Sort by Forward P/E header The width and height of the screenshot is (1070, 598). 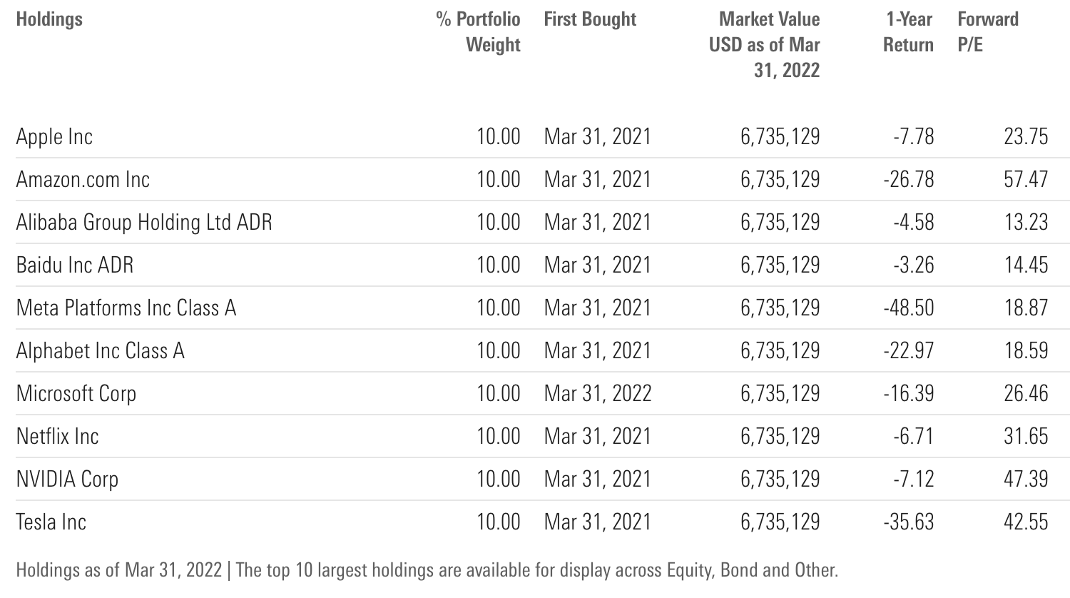pyautogui.click(x=988, y=32)
